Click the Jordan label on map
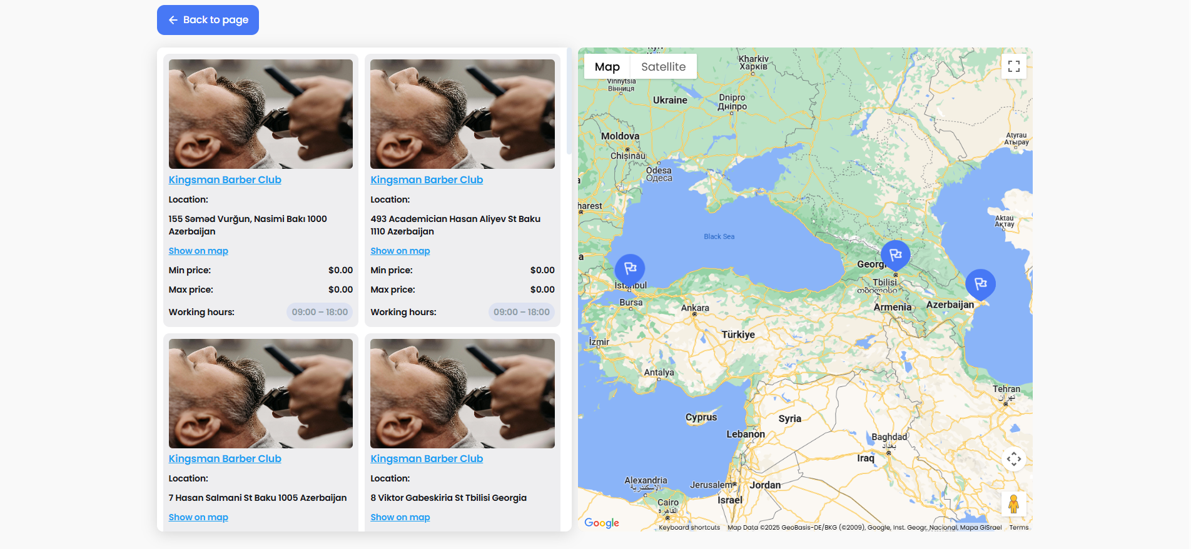1191x549 pixels. point(766,485)
